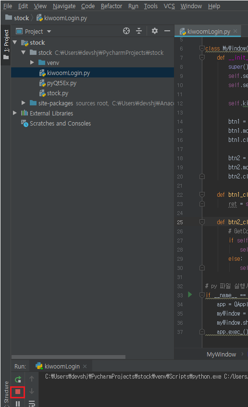Open the Refactor menu
The width and height of the screenshot is (248, 407).
(112, 6)
